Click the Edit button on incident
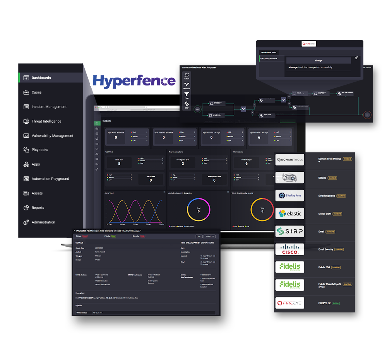This screenshot has width=387, height=348. coord(199,236)
